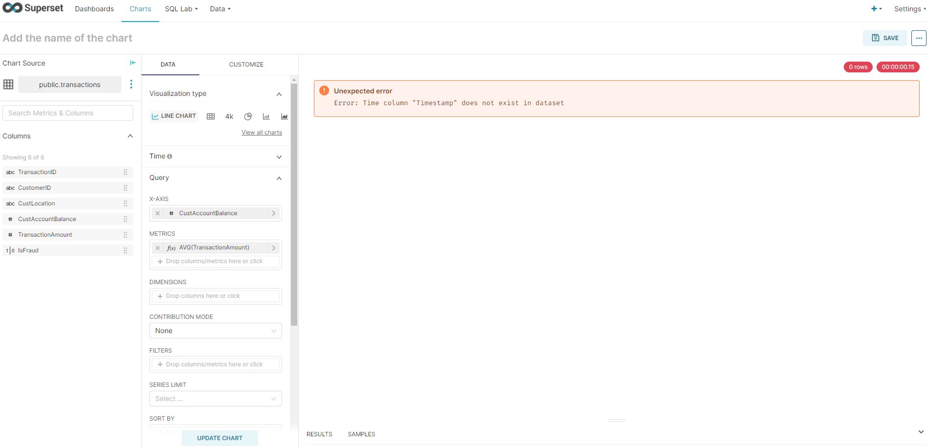Click the Metrics drop zone
Image resolution: width=929 pixels, height=448 pixels.
(x=215, y=262)
